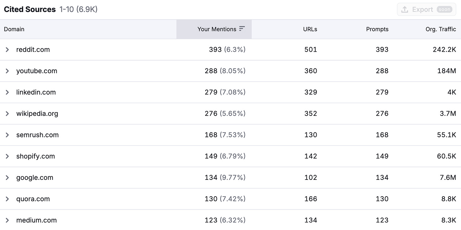Viewport: 461px width, 230px height.
Task: Click the Your Mentions column header
Action: [x=217, y=29]
